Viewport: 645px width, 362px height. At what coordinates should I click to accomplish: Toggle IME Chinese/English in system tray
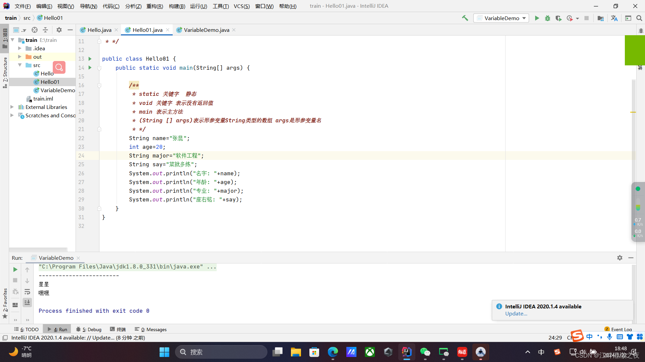click(x=541, y=352)
